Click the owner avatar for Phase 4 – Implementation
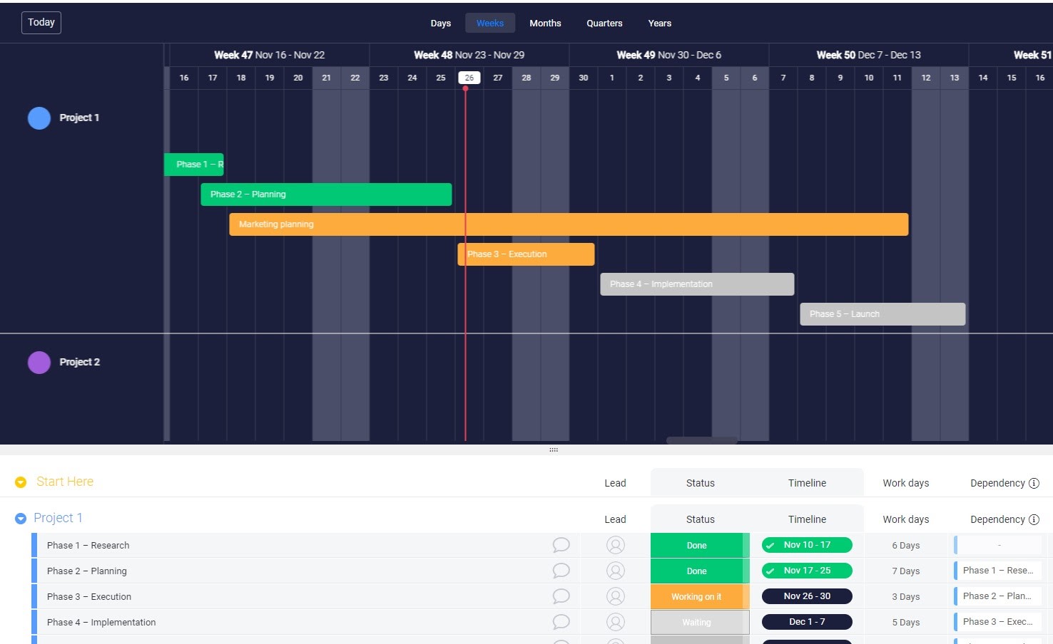Image resolution: width=1053 pixels, height=644 pixels. 615,622
